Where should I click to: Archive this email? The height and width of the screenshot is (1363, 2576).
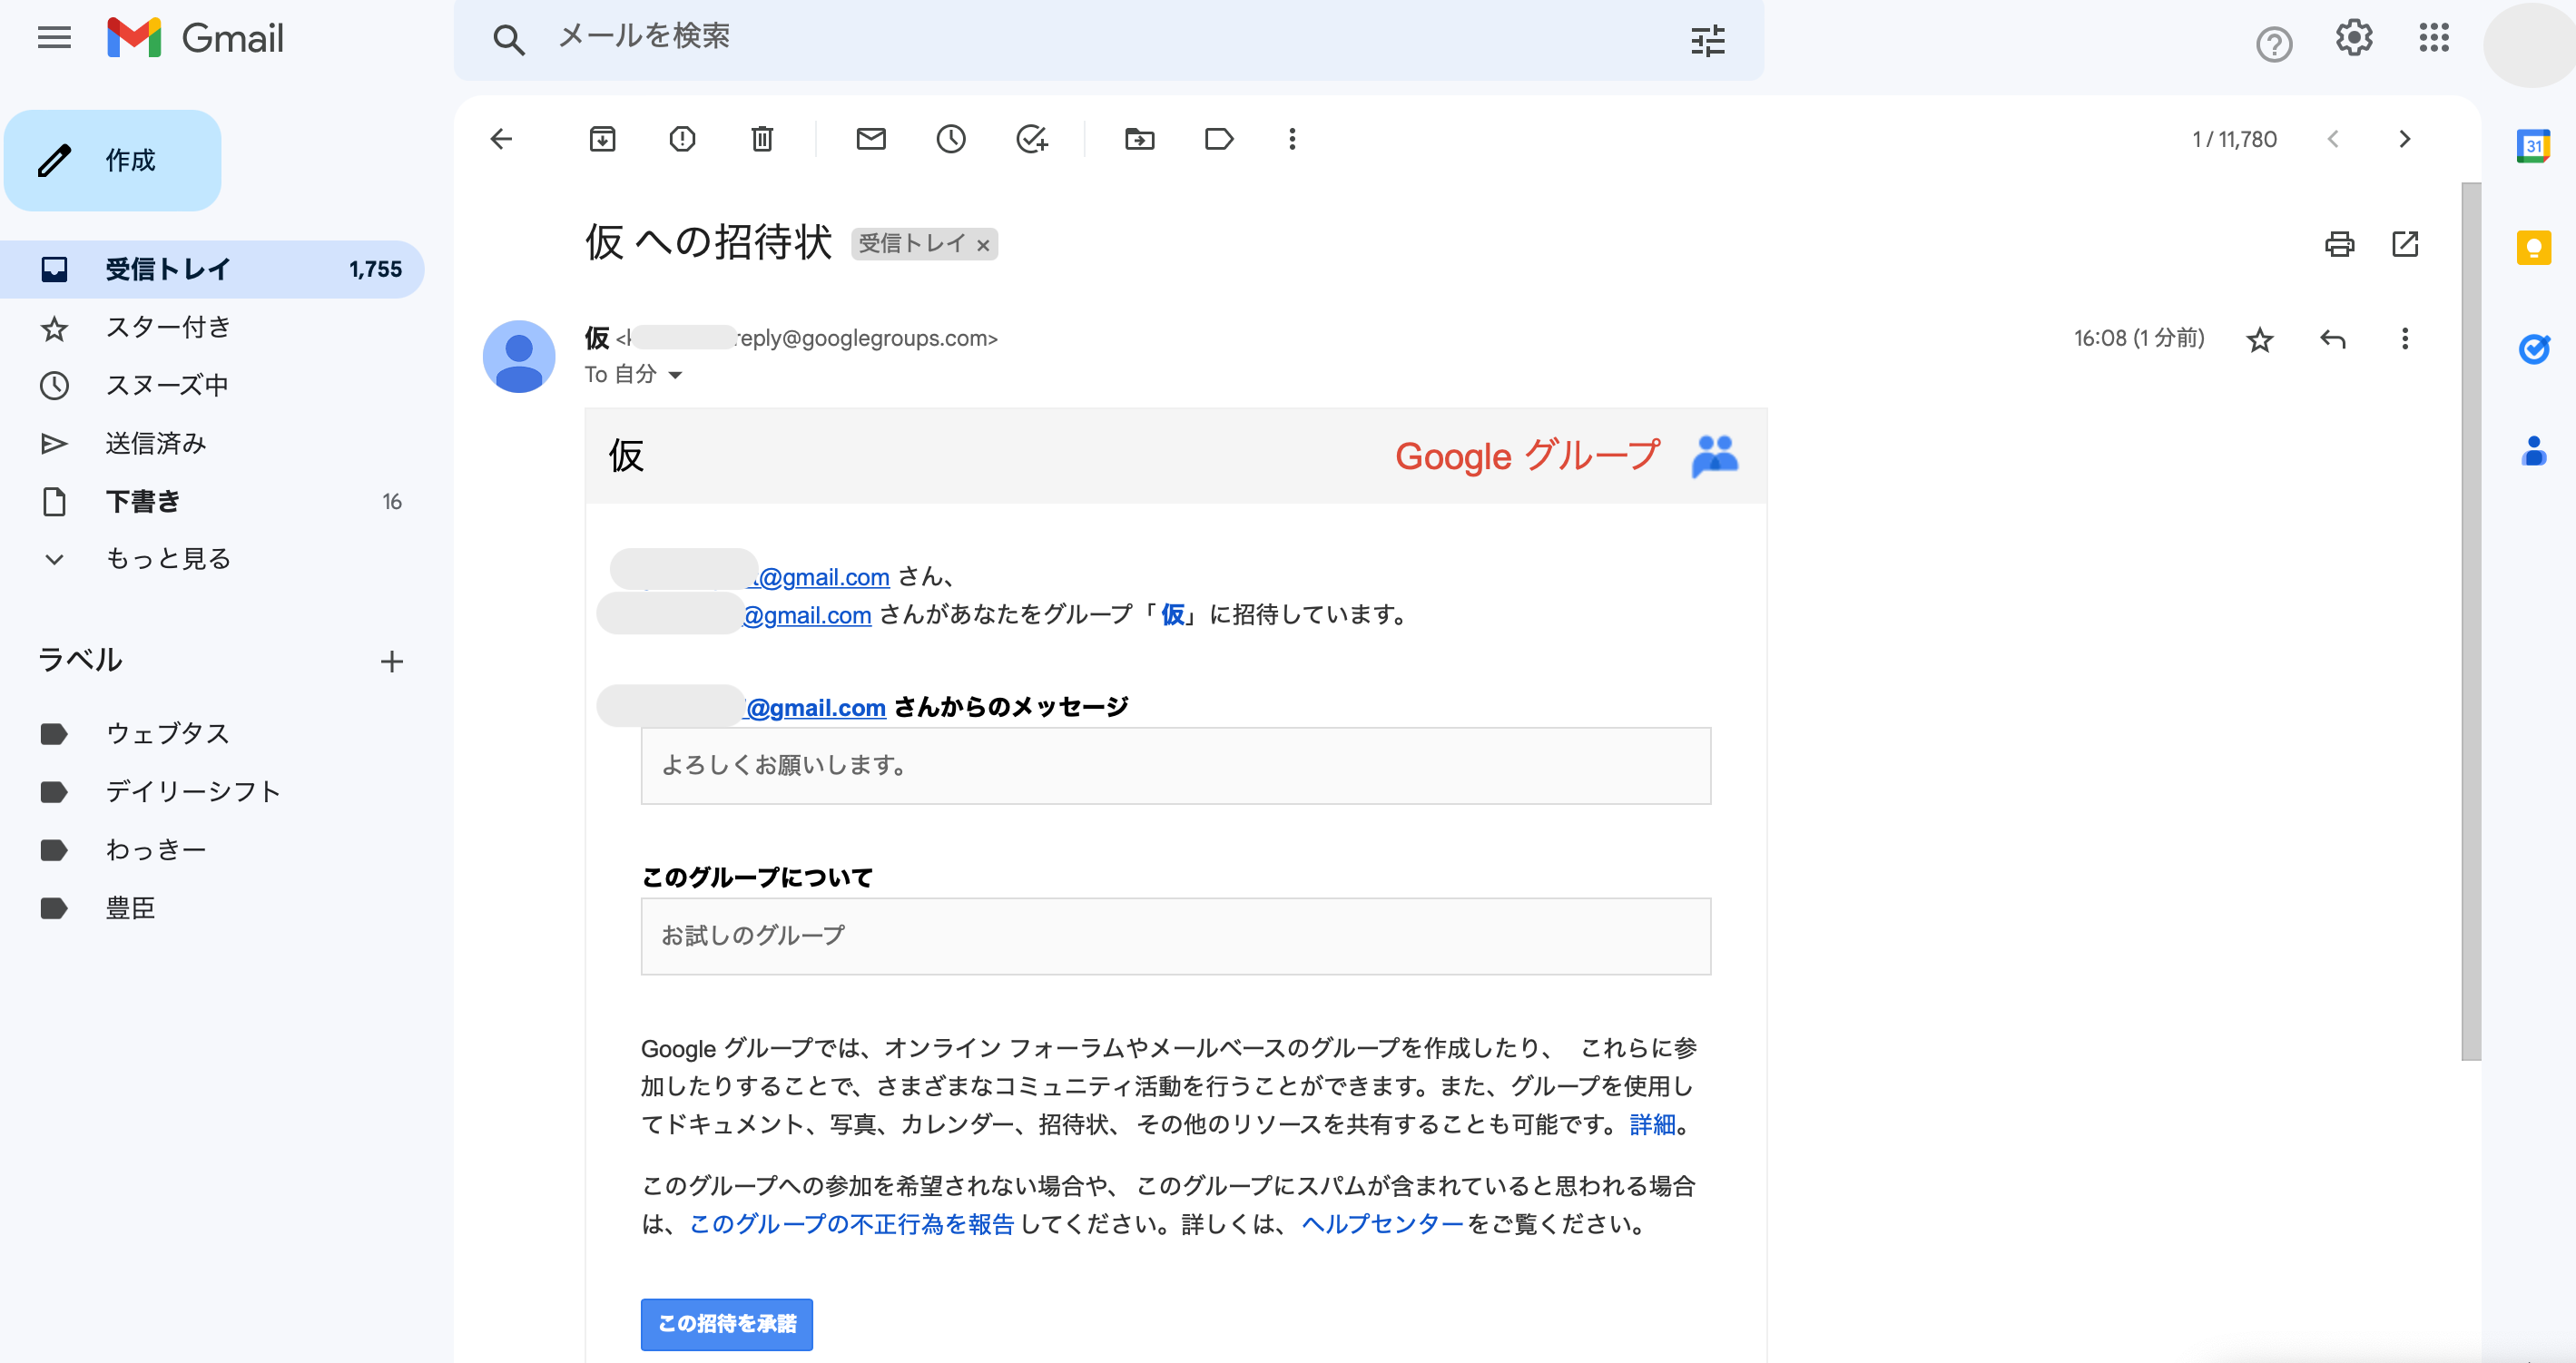pos(601,139)
